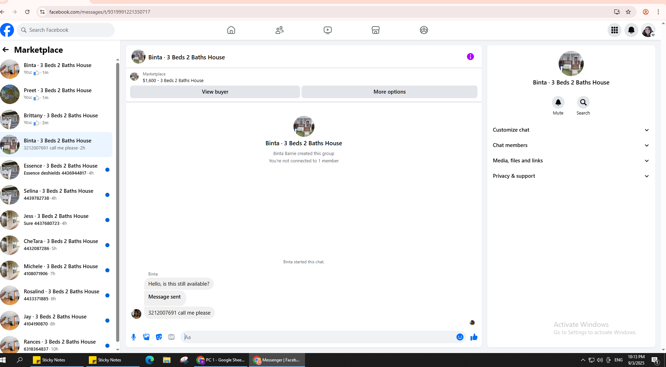Open Michele 3 Beds 2 Baths House chat

coord(56,270)
